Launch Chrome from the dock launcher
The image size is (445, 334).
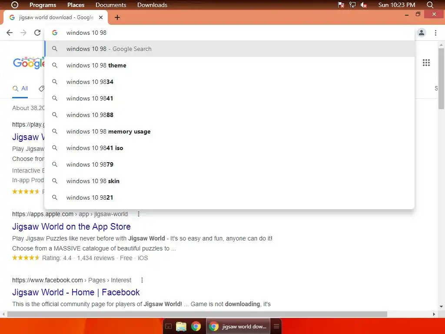click(196, 326)
